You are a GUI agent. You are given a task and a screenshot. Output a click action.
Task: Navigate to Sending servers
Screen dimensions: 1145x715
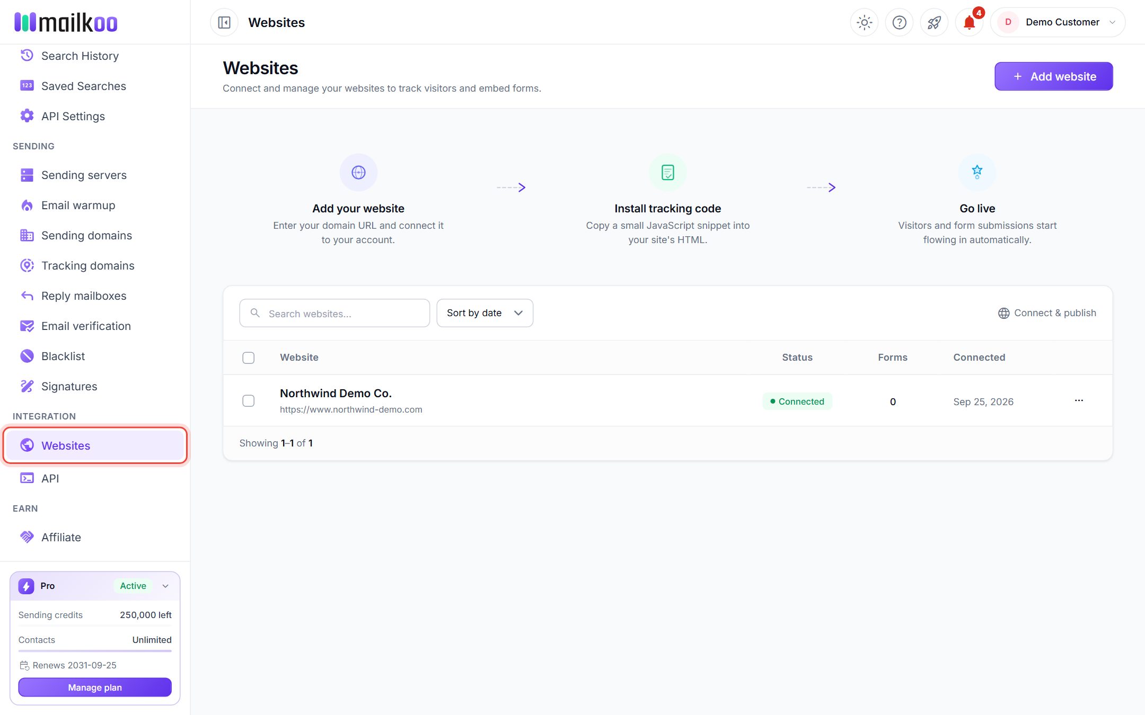(x=95, y=175)
